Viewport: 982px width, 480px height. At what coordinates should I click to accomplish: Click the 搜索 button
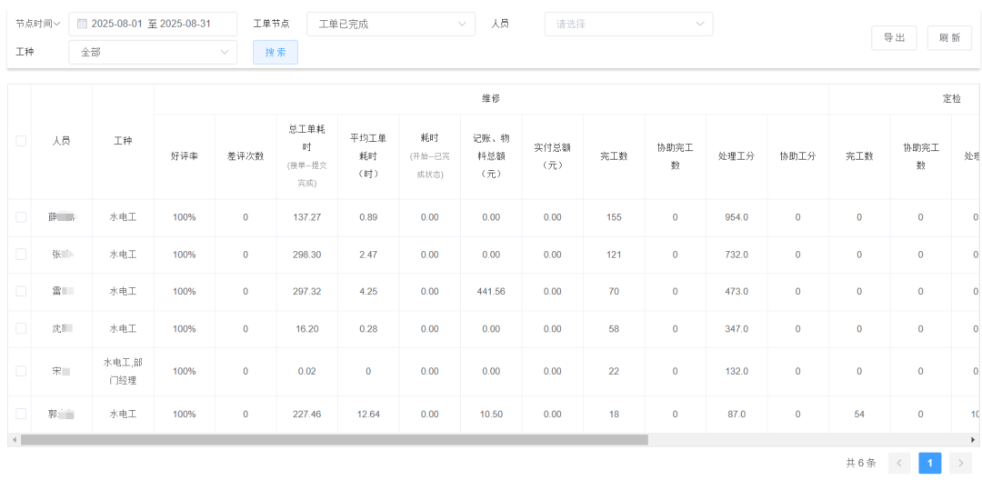275,53
